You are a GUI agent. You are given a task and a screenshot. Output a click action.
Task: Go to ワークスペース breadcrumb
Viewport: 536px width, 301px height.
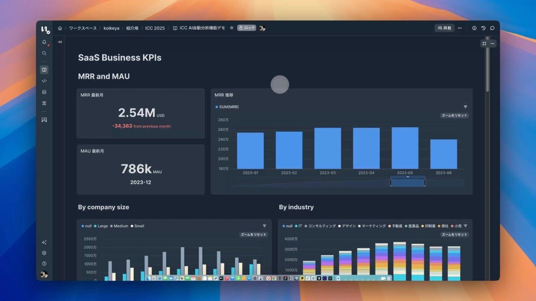pos(83,28)
